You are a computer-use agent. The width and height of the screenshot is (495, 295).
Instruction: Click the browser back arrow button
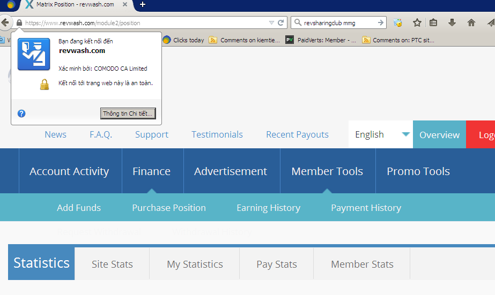click(x=5, y=22)
